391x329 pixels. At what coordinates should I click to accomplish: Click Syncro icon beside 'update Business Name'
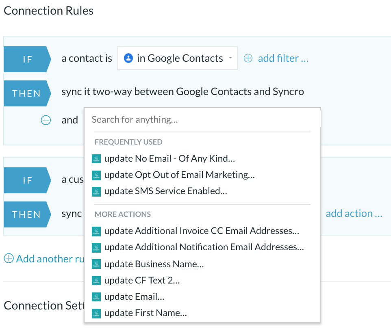(x=96, y=264)
